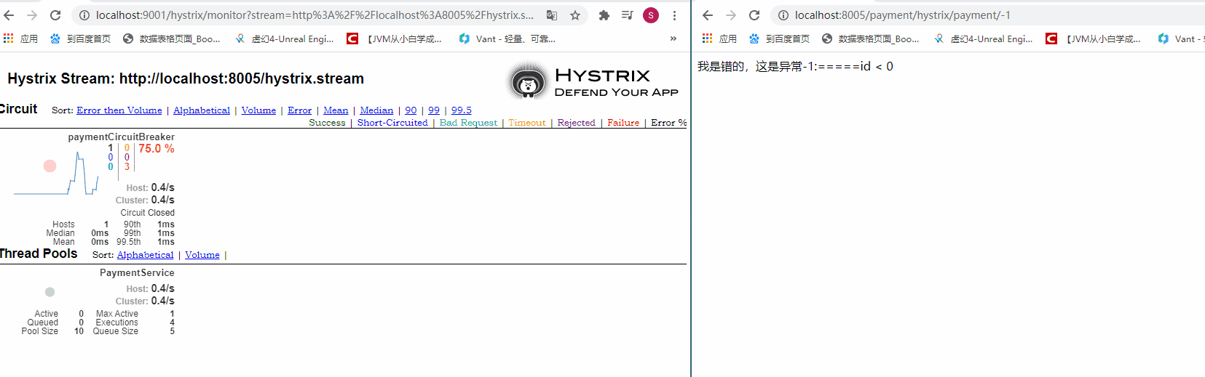
Task: Sort thread pools by Volume
Action: tap(202, 255)
